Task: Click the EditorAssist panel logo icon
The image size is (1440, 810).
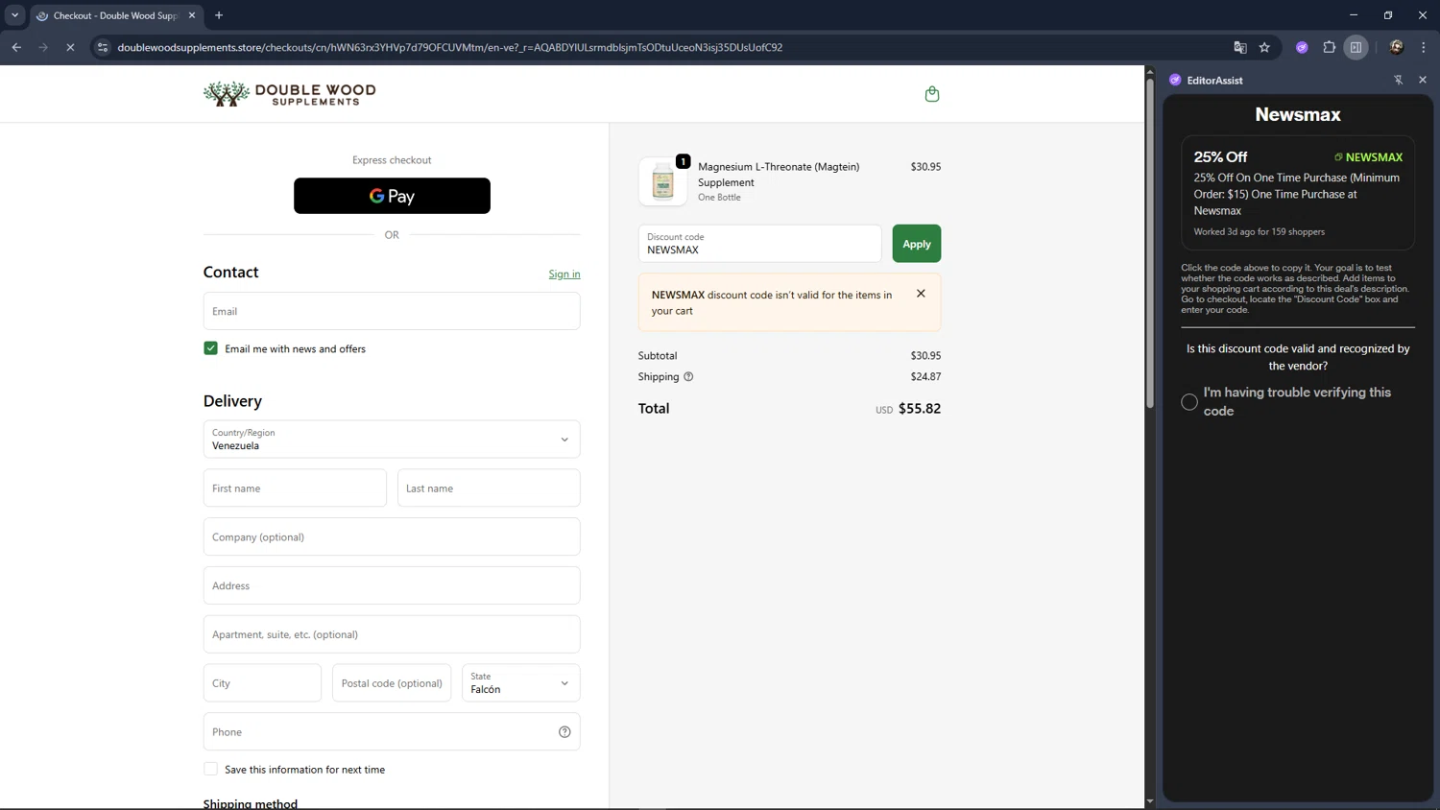Action: 1175,81
